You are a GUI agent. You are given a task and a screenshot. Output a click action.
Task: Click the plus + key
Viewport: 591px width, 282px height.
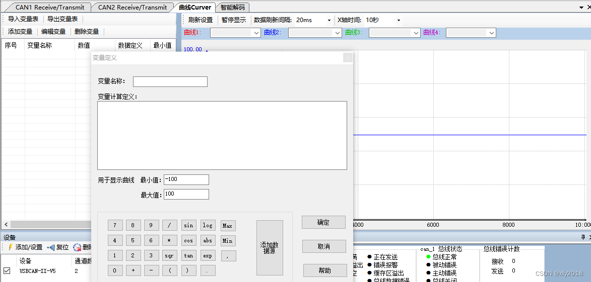click(133, 270)
